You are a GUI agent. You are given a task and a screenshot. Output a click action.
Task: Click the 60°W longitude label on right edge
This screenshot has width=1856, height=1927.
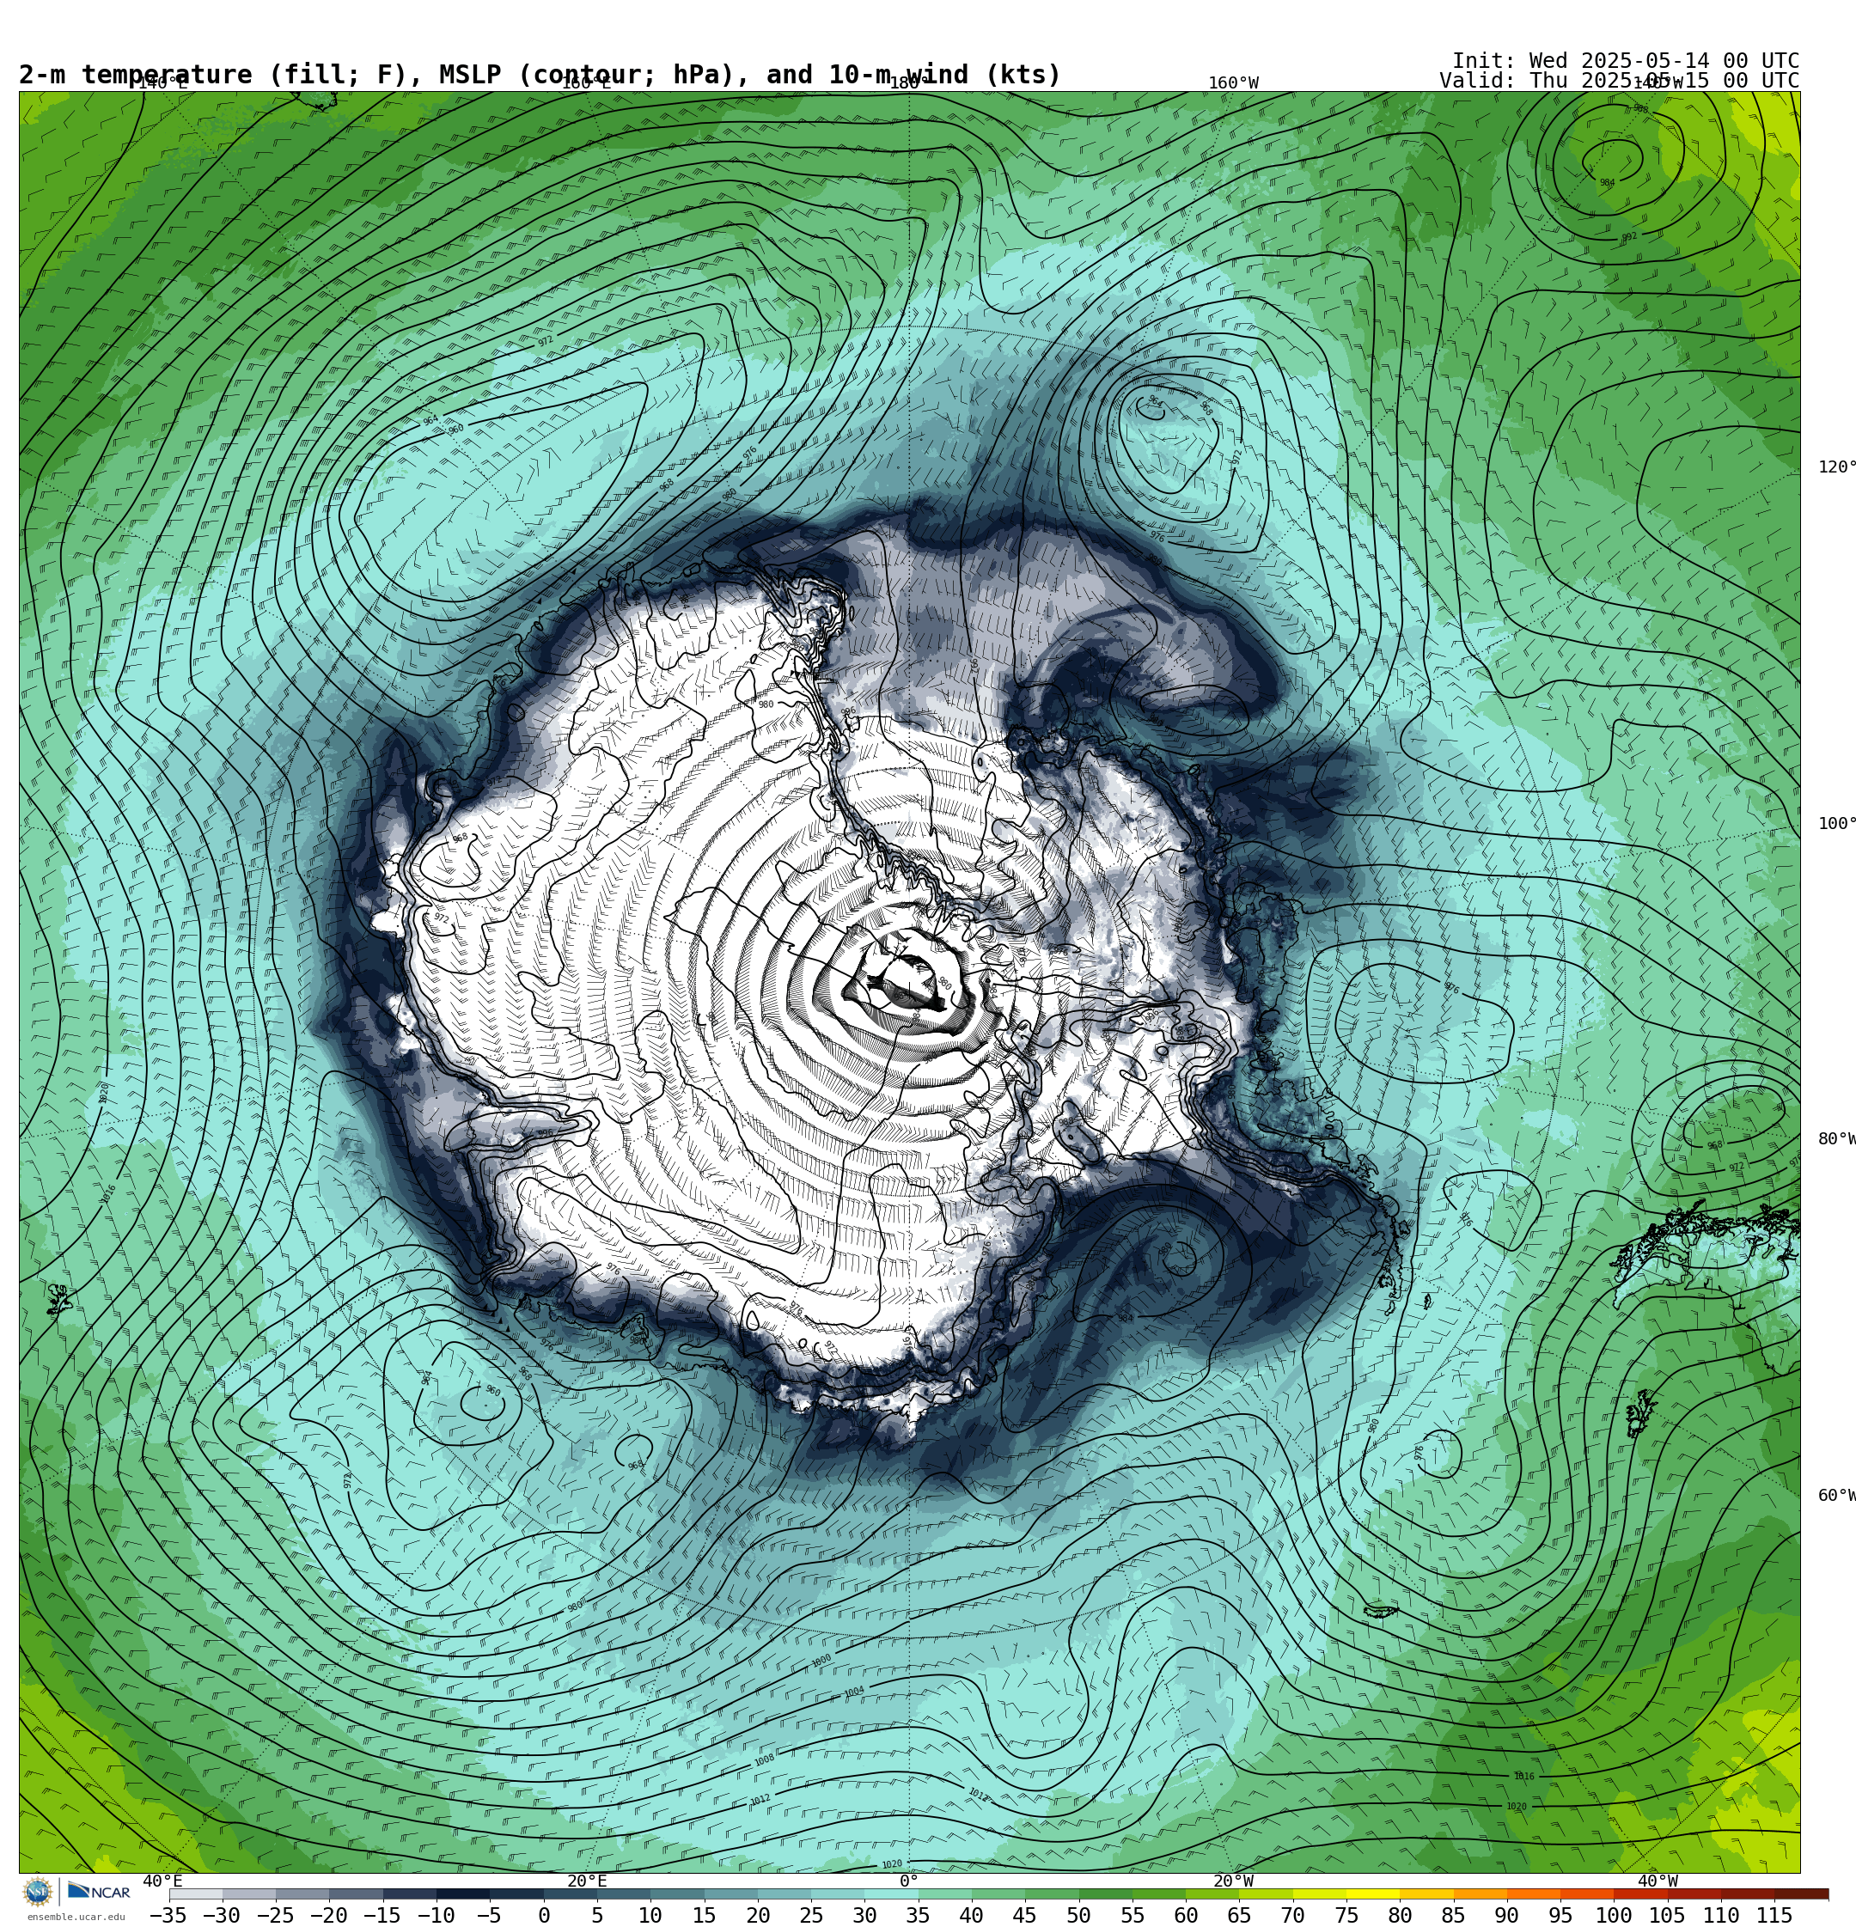click(1836, 1496)
